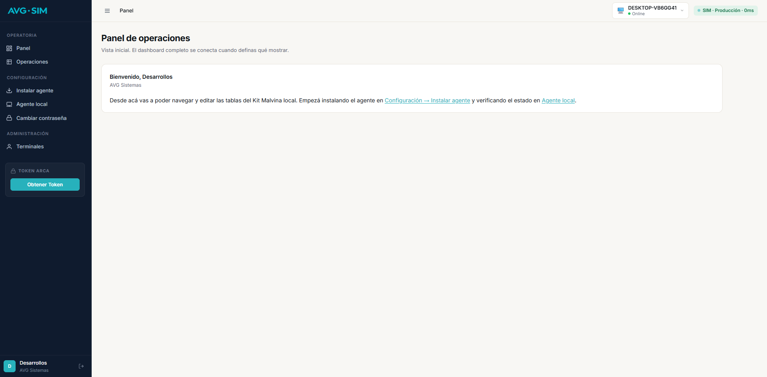The height and width of the screenshot is (377, 767).
Task: Click the AVG·SIM logo
Action: click(x=28, y=11)
